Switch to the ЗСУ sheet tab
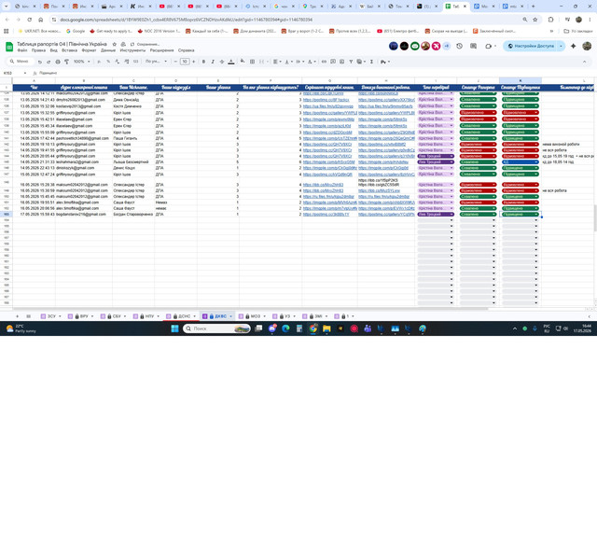 point(51,316)
